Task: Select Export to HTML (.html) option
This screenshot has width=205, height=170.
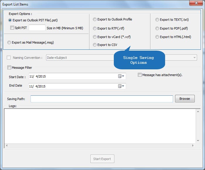Action: [x=157, y=37]
